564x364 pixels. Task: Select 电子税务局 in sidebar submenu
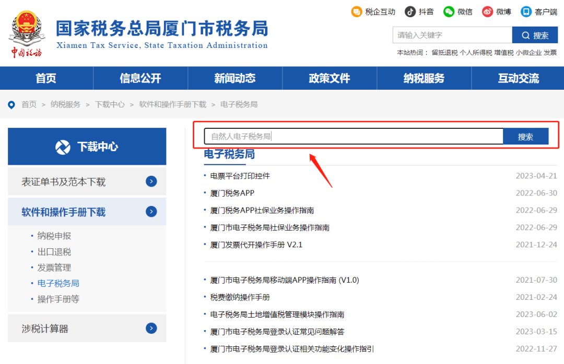58,283
